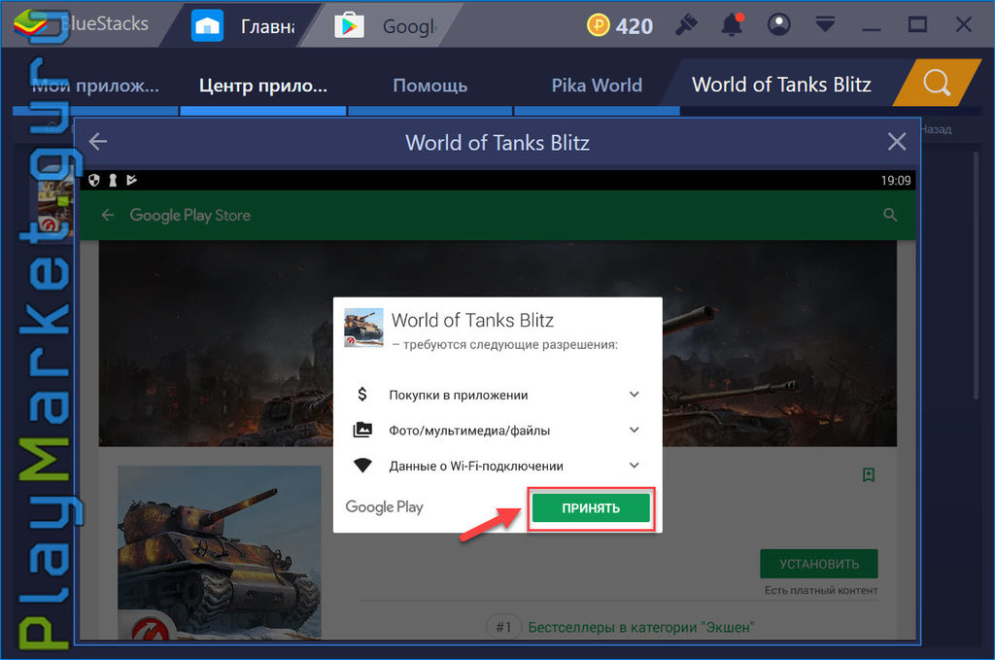Click the green УСТАНОВИТЬ install button
The width and height of the screenshot is (995, 660).
(818, 564)
